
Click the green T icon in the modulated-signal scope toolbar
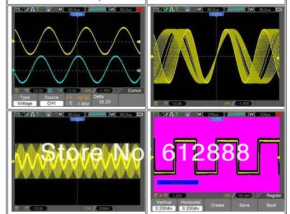point(38,114)
